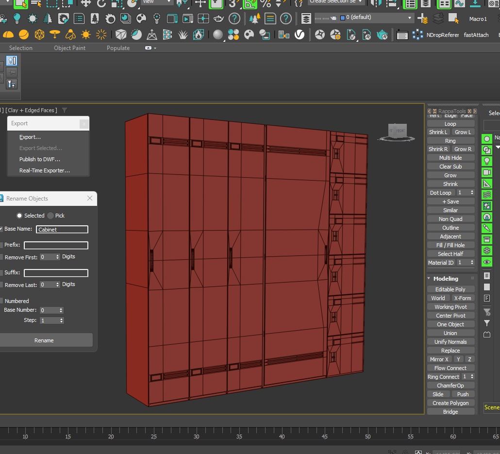Select the Pick radio button
The width and height of the screenshot is (500, 454).
[x=50, y=216]
